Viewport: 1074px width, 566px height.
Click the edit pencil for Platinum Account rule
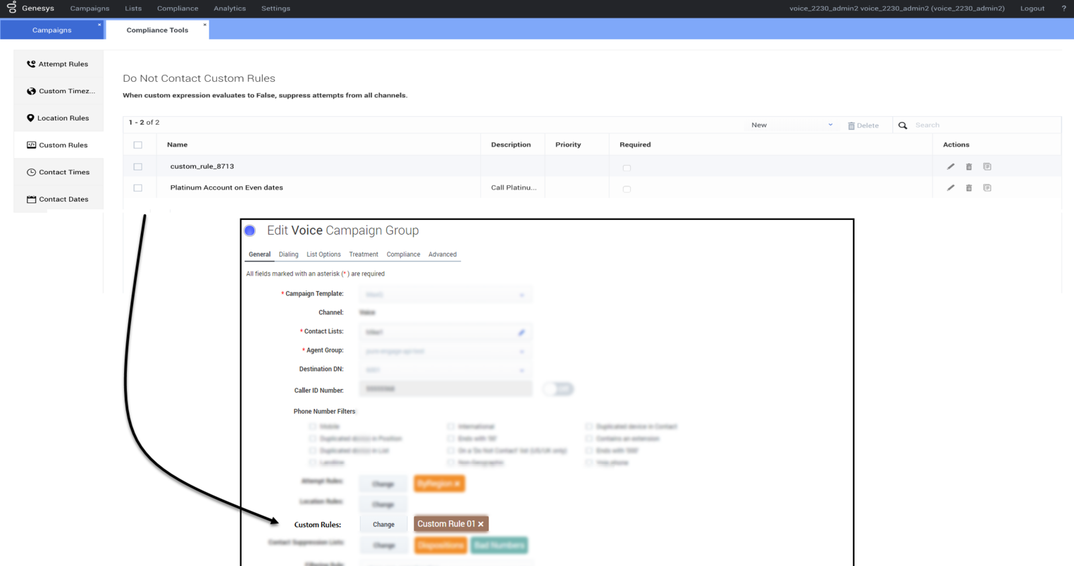click(950, 188)
